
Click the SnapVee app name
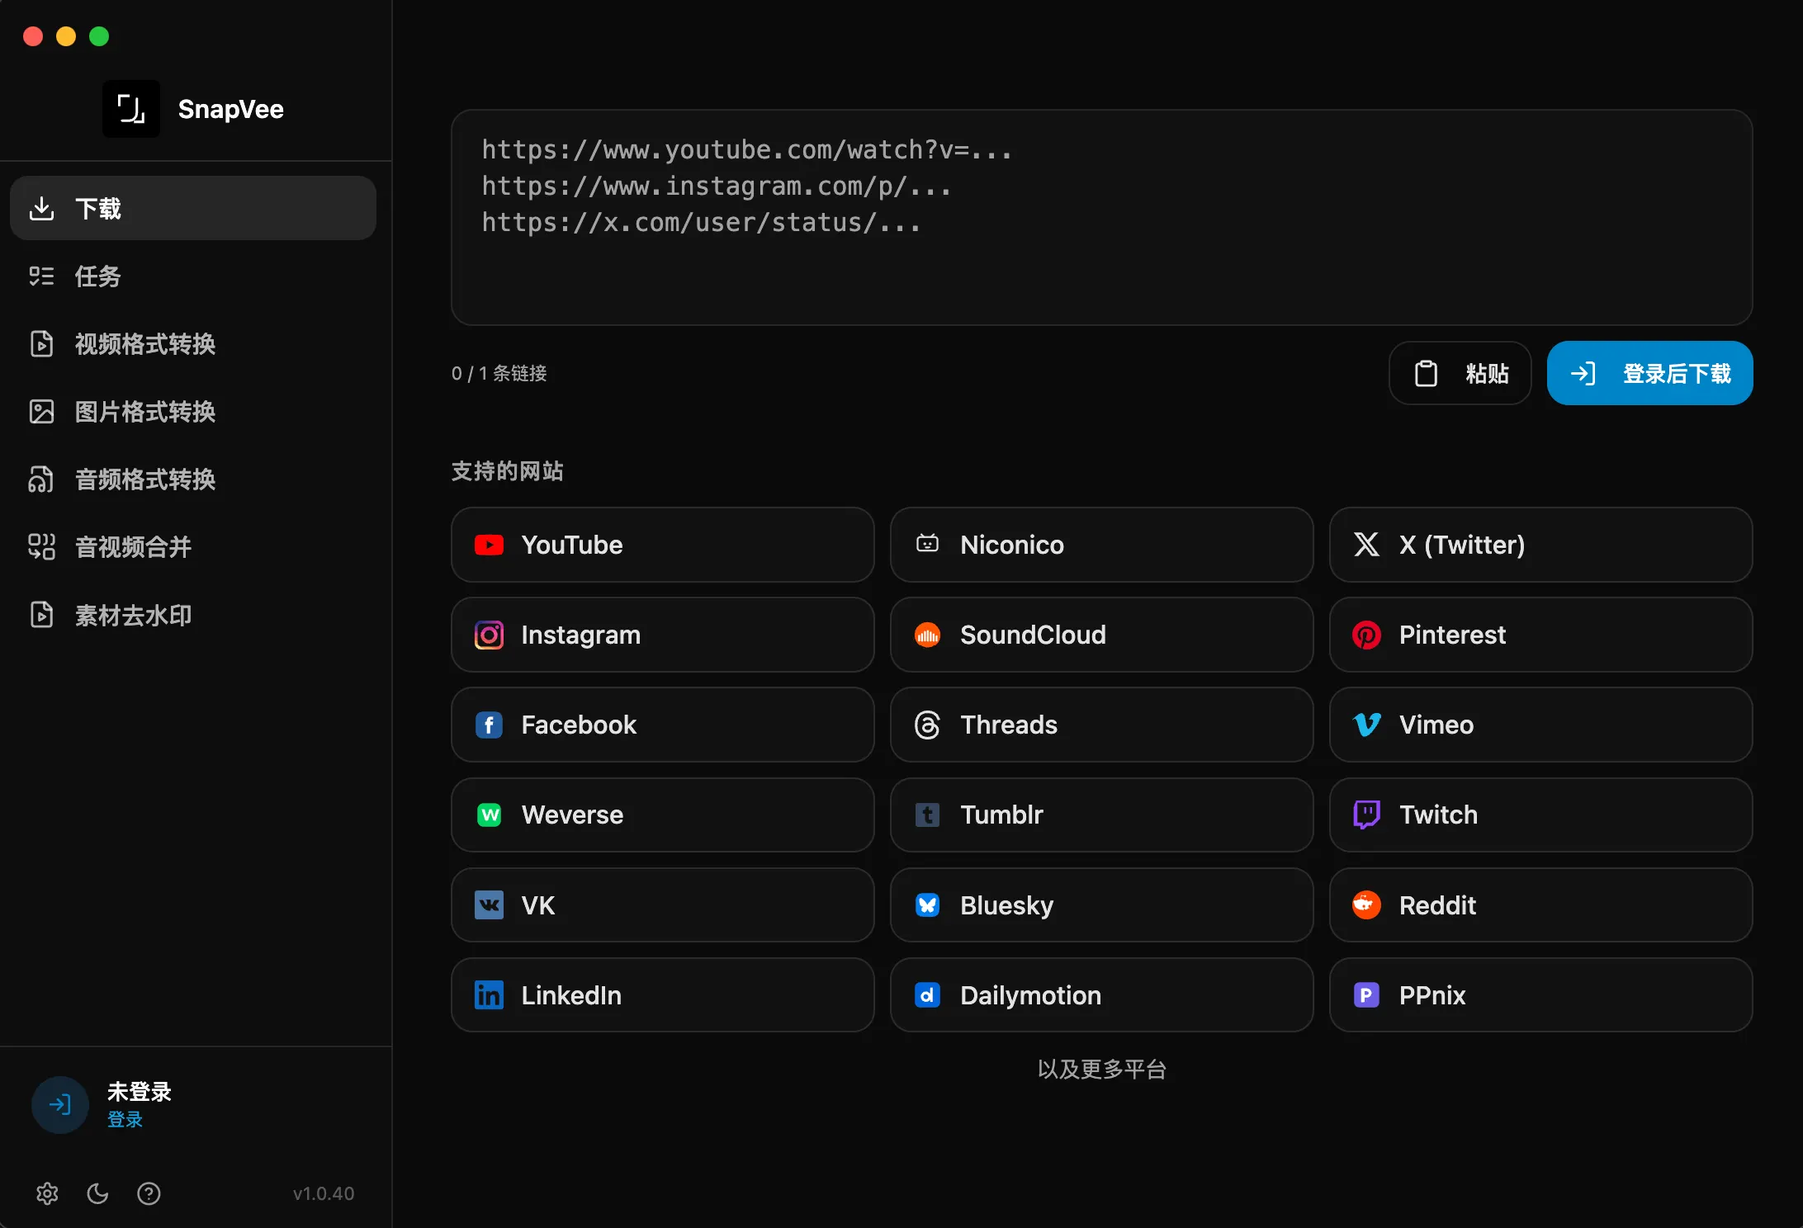[x=230, y=109]
